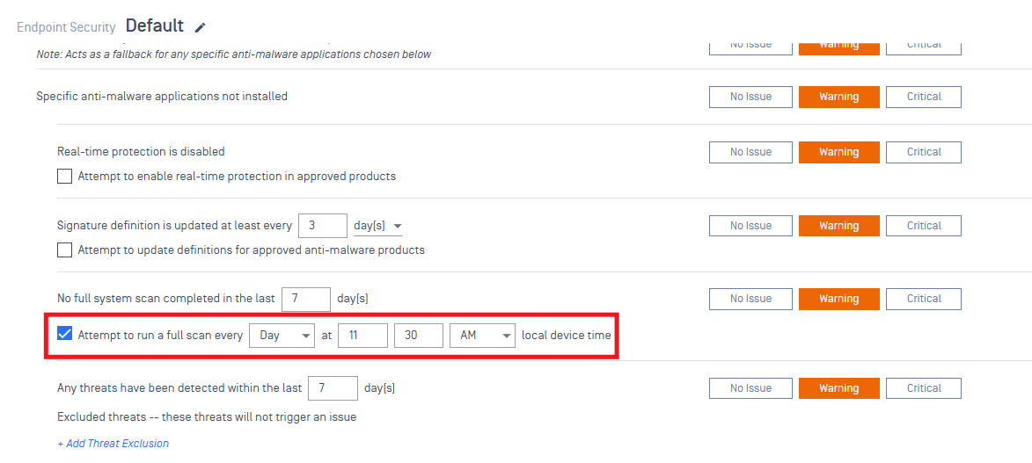The width and height of the screenshot is (1032, 463).
Task: Click the signature definition days input field
Action: point(322,226)
